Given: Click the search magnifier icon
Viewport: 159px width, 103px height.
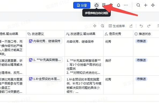Looking at the screenshot, I should (138, 5).
